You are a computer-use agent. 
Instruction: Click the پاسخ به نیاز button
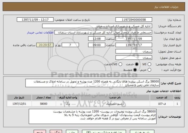click(x=142, y=132)
